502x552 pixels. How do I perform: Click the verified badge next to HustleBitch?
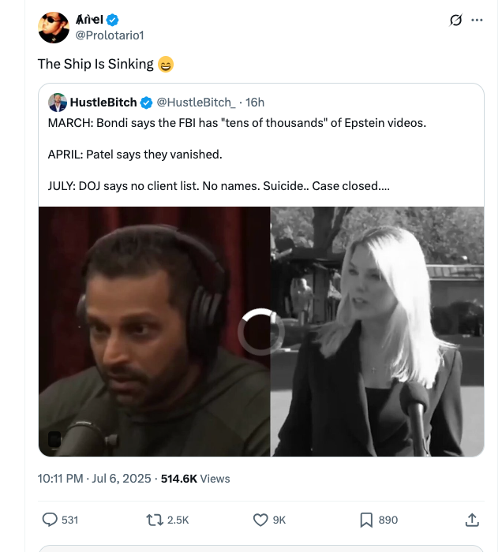coord(146,103)
